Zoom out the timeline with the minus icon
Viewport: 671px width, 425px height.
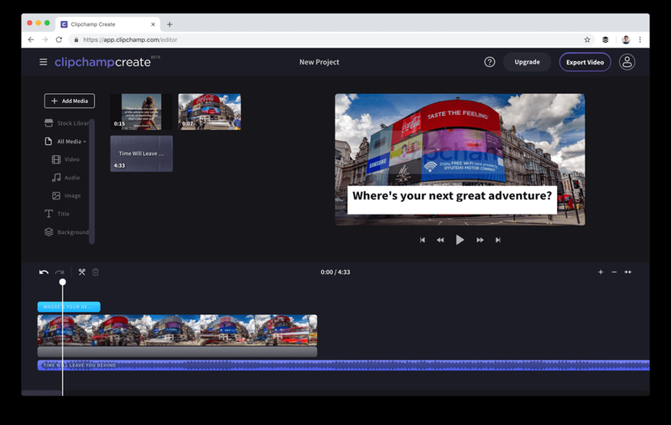[x=614, y=272]
